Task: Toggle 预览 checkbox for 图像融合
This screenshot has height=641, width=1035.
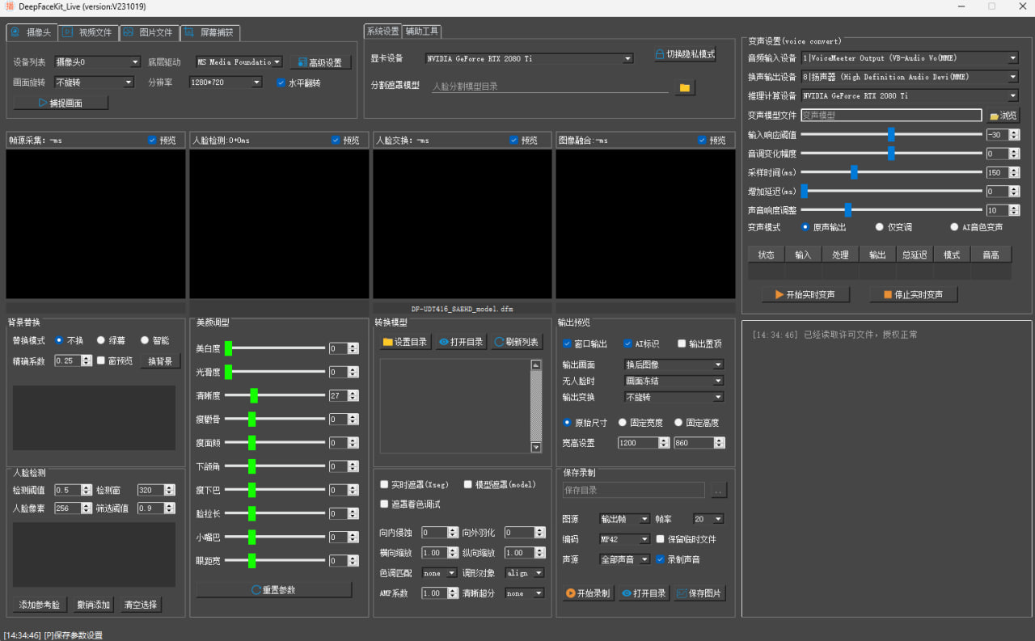Action: (x=702, y=140)
